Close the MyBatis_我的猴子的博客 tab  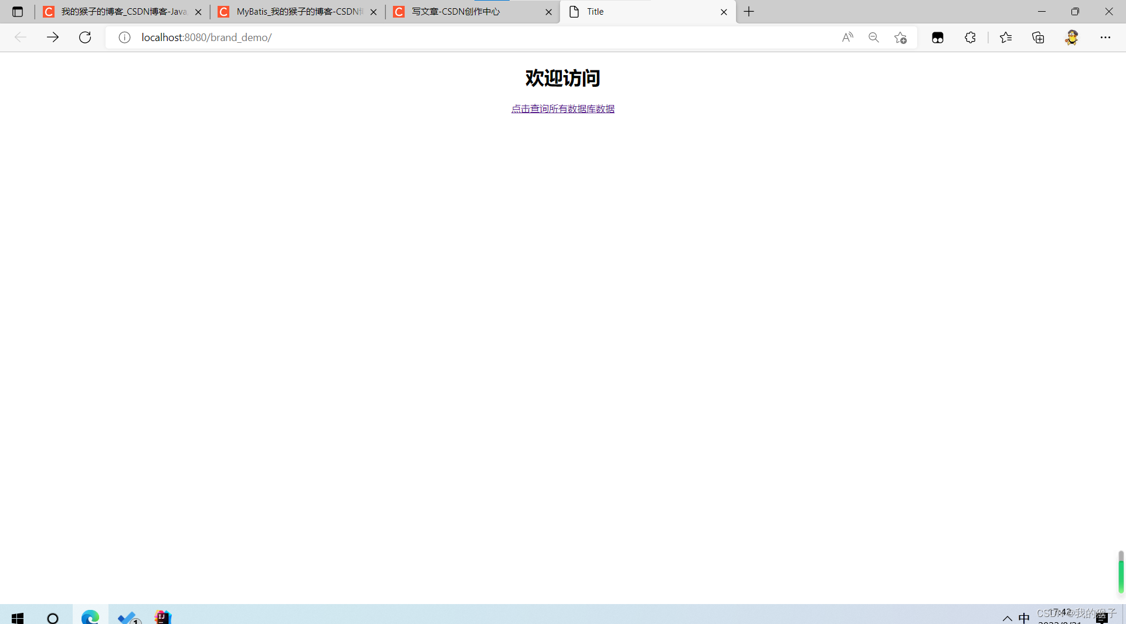click(374, 12)
